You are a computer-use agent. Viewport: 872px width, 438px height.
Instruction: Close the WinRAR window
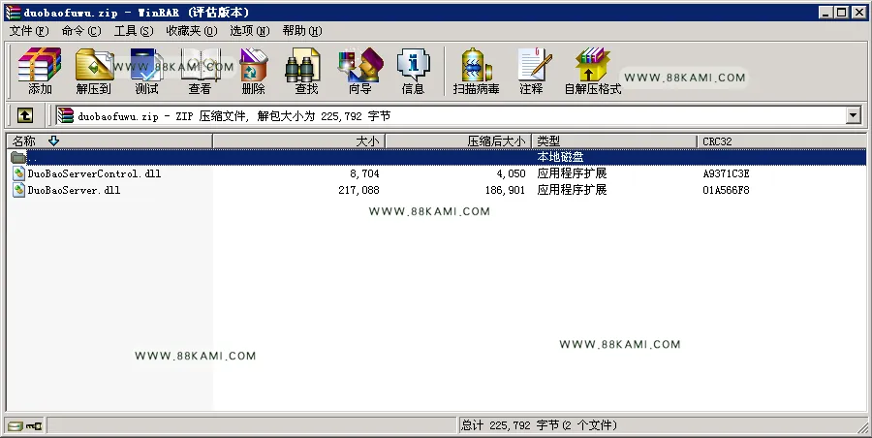point(858,13)
